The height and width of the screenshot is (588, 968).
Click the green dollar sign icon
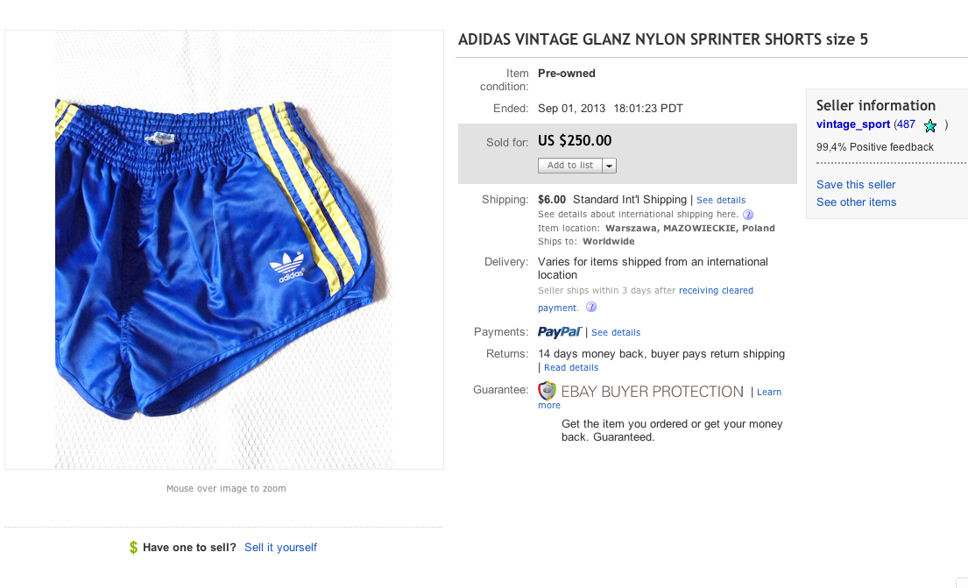[x=133, y=548]
